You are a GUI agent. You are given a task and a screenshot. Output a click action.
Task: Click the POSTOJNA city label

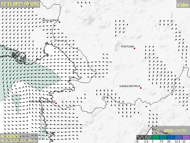click(x=128, y=46)
